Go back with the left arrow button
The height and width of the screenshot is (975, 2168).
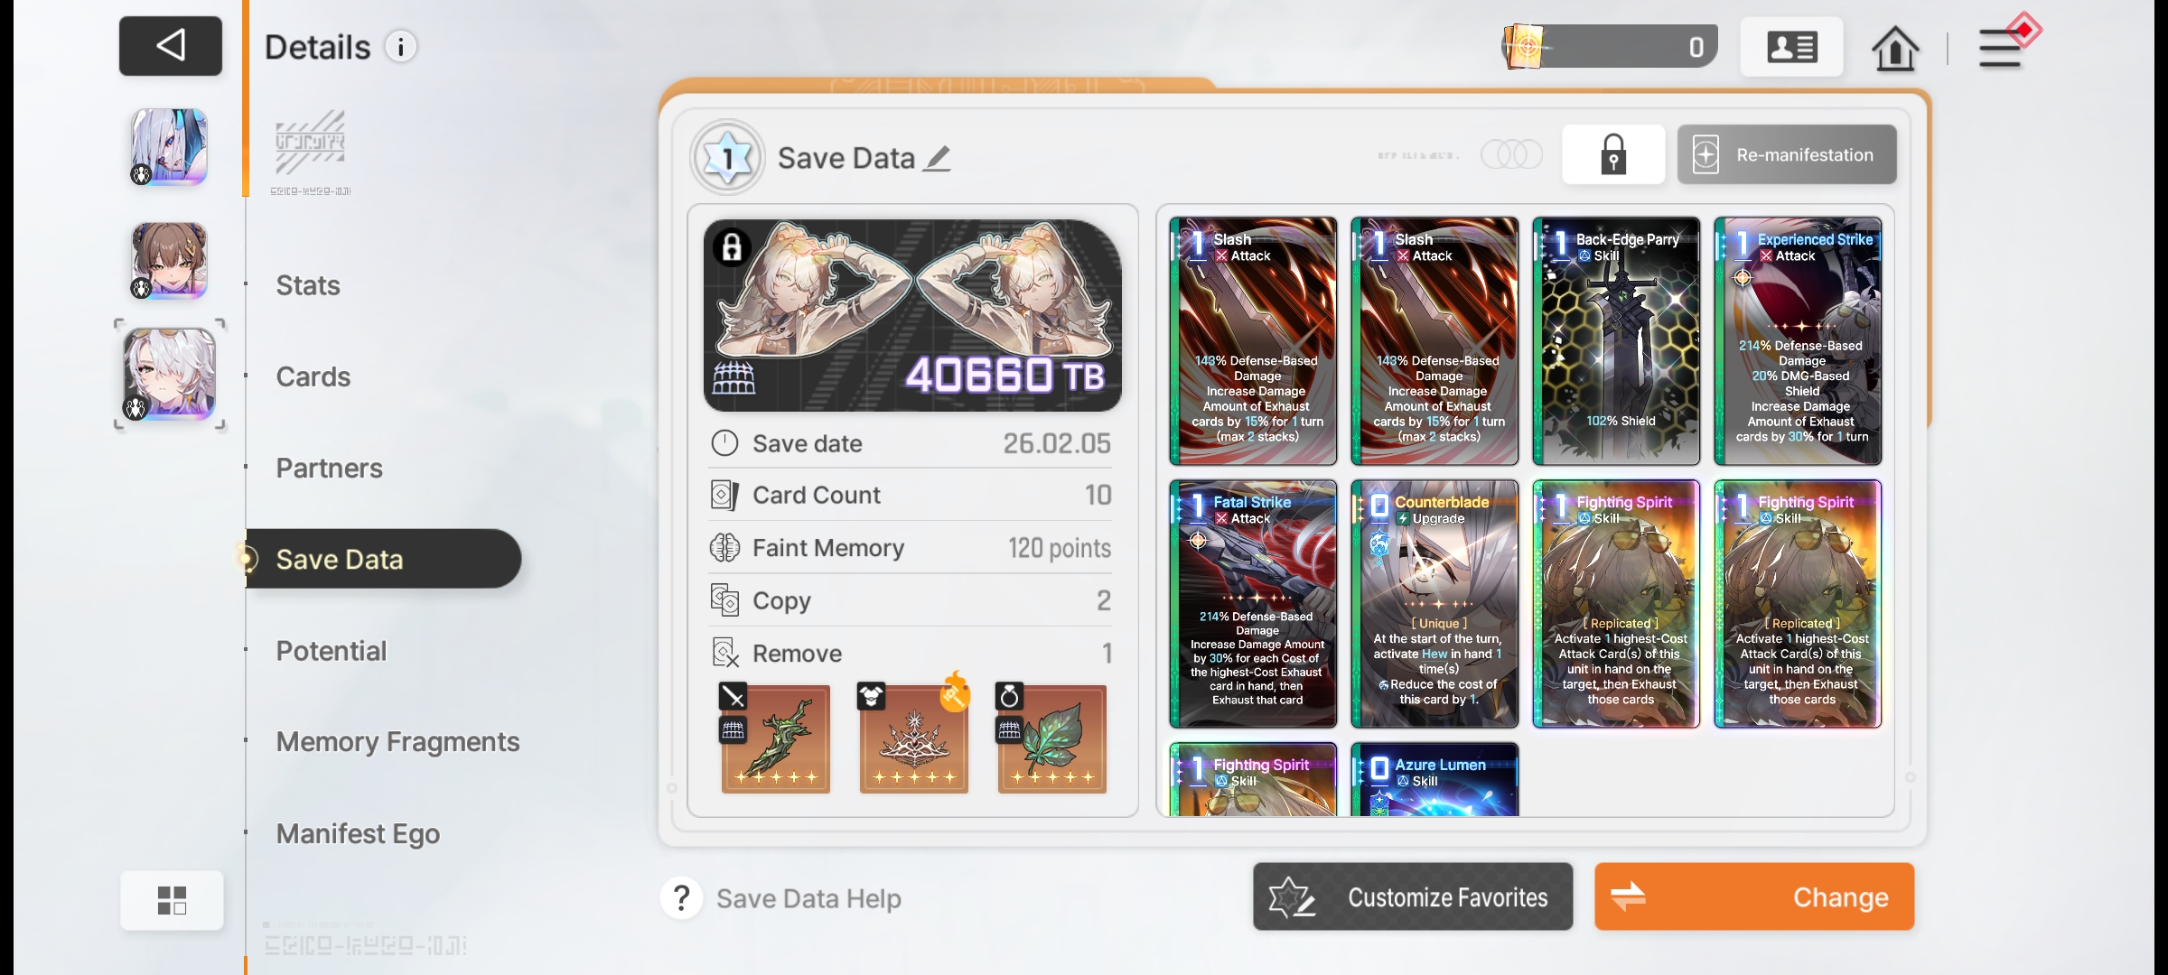coord(170,46)
